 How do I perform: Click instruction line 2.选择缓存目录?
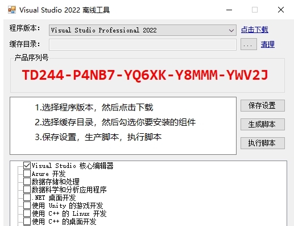[x=115, y=122]
